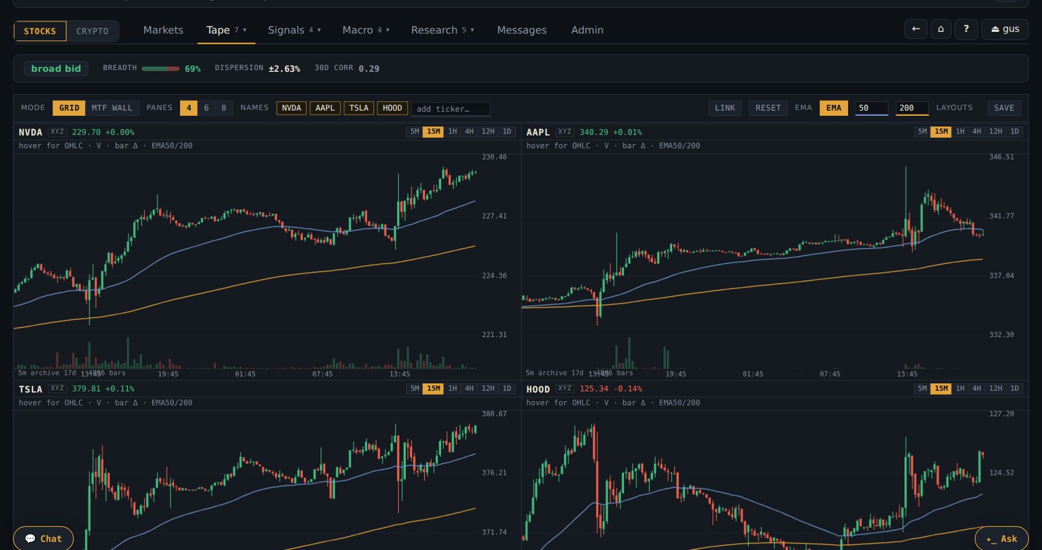Click the broad bid status badge
This screenshot has height=550, width=1042.
tap(56, 68)
